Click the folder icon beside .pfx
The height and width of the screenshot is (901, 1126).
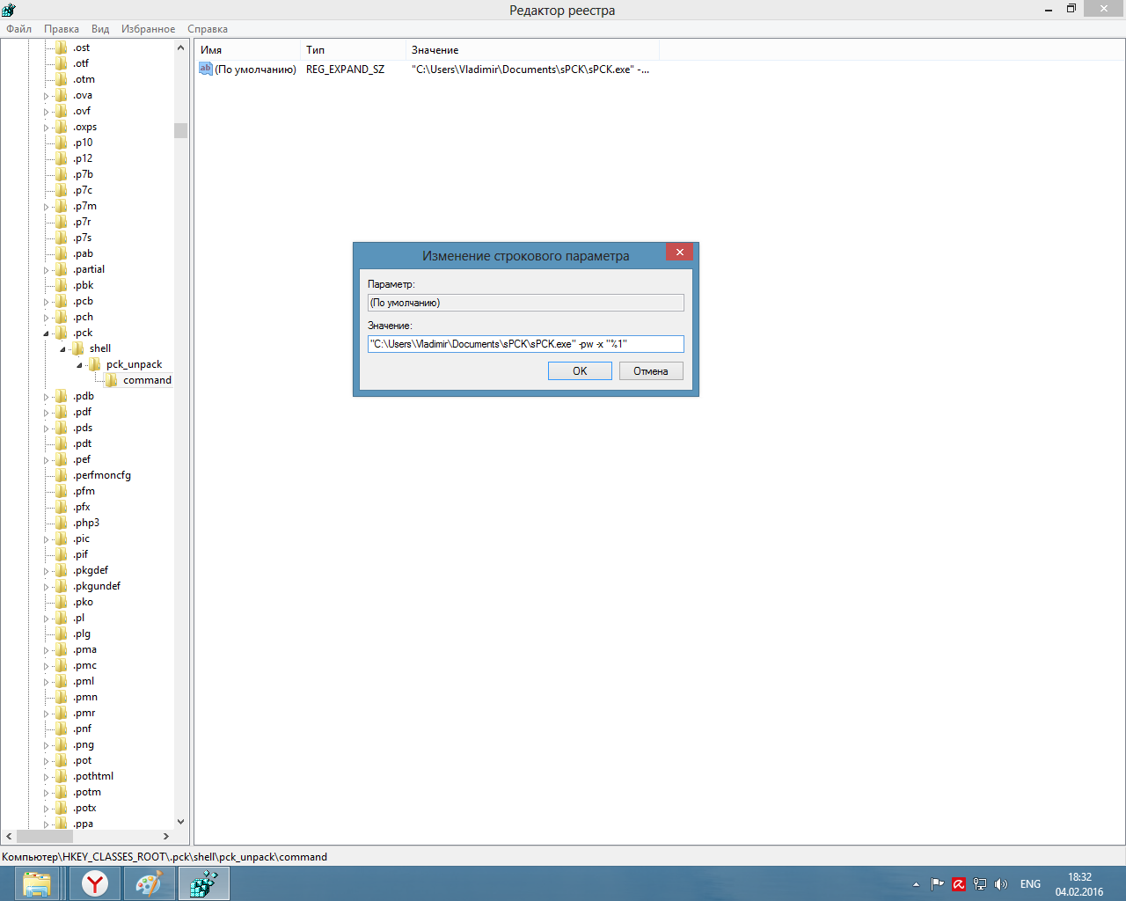[62, 507]
